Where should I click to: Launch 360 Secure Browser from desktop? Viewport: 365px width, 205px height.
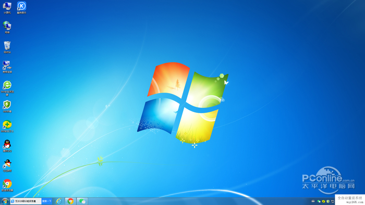tap(7, 88)
